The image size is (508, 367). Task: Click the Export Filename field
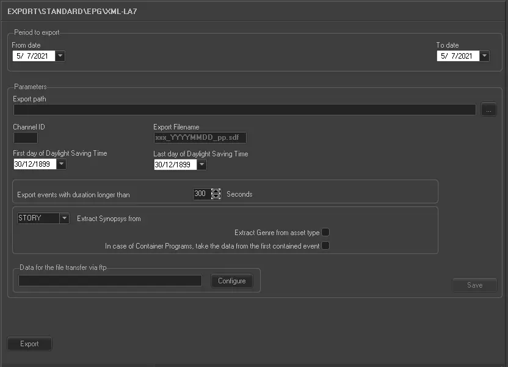[x=200, y=138]
